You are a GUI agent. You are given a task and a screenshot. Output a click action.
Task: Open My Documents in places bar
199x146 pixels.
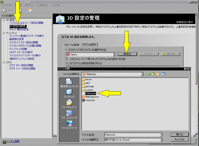69,104
